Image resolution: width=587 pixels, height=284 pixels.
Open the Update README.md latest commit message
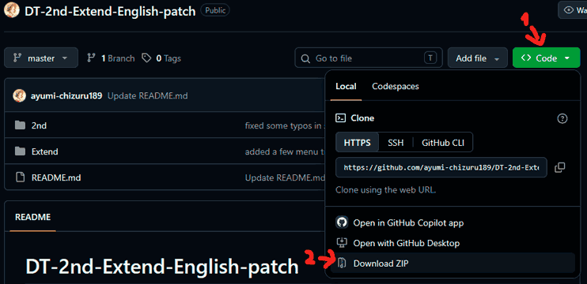[x=147, y=96]
